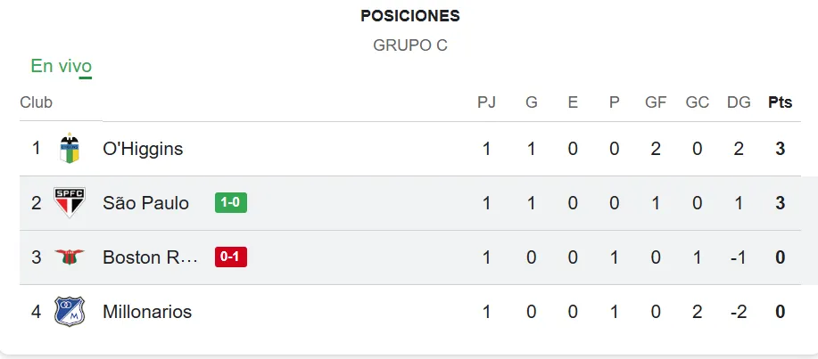Screen dimensions: 818x359
Task: Click the Millonarios crest icon
Action: coord(70,312)
